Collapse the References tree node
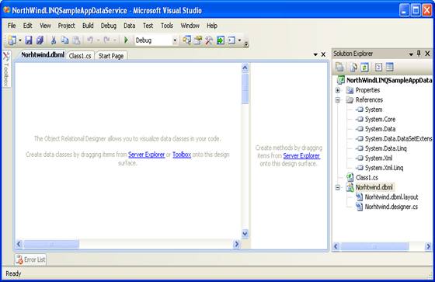Screen dimensions: 435x282 point(338,100)
